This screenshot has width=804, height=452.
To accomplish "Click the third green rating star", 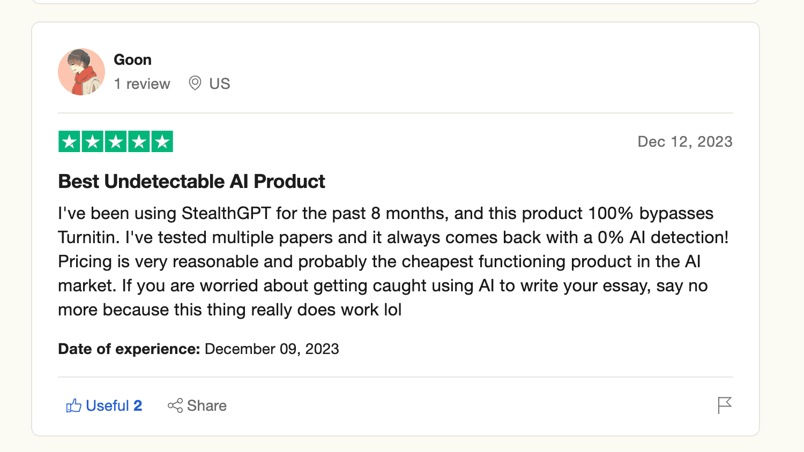I will (116, 142).
